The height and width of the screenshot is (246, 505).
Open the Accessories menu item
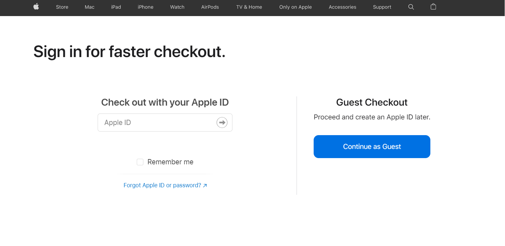click(x=343, y=7)
